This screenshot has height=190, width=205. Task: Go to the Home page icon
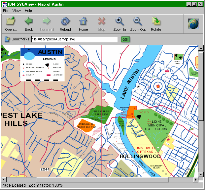[x=83, y=21]
